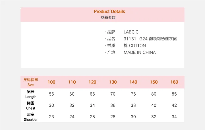This screenshot has width=205, height=130.
Task: Click the 产地 origin label
Action: 111,52
